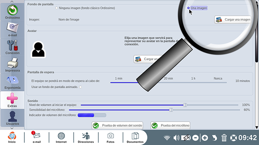The height and width of the screenshot is (145, 259).
Task: Switch to the Usuarios tab
Action: (x=12, y=118)
